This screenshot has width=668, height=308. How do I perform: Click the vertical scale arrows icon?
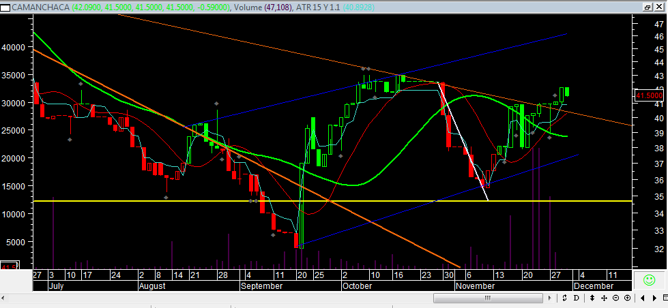(592, 298)
